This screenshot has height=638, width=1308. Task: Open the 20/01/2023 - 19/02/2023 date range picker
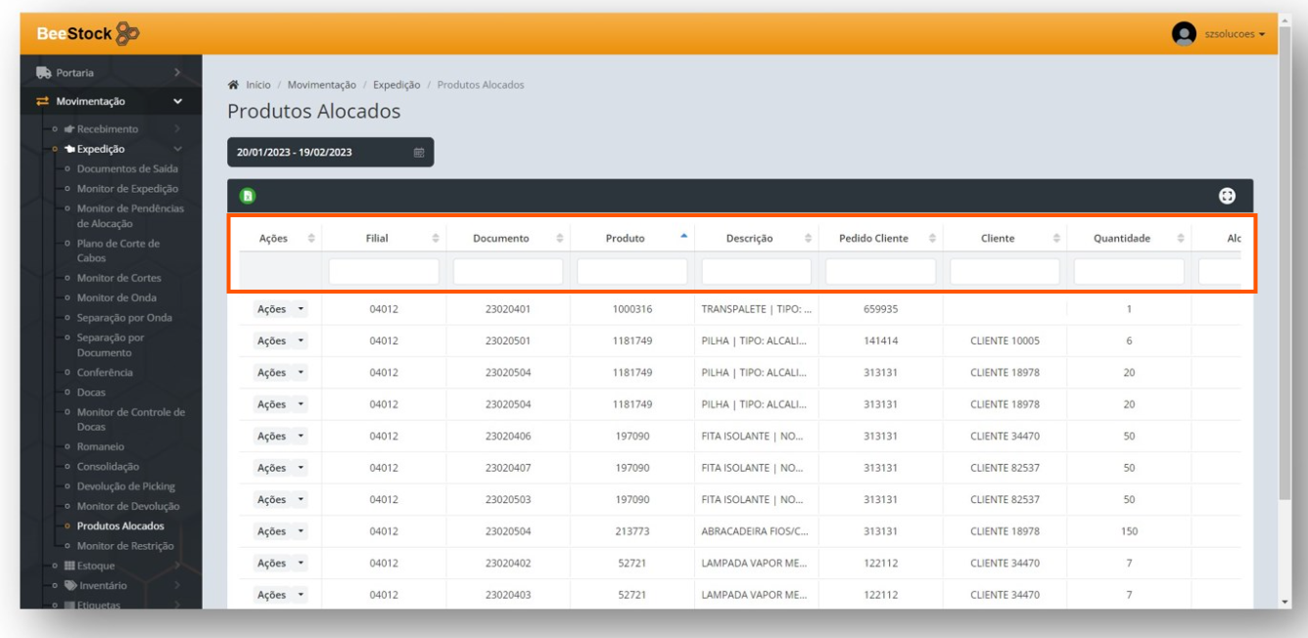(323, 153)
